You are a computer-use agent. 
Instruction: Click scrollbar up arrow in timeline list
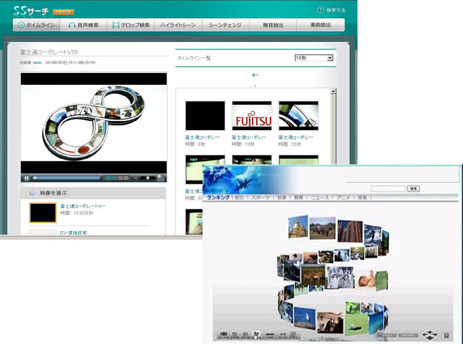coord(333,92)
